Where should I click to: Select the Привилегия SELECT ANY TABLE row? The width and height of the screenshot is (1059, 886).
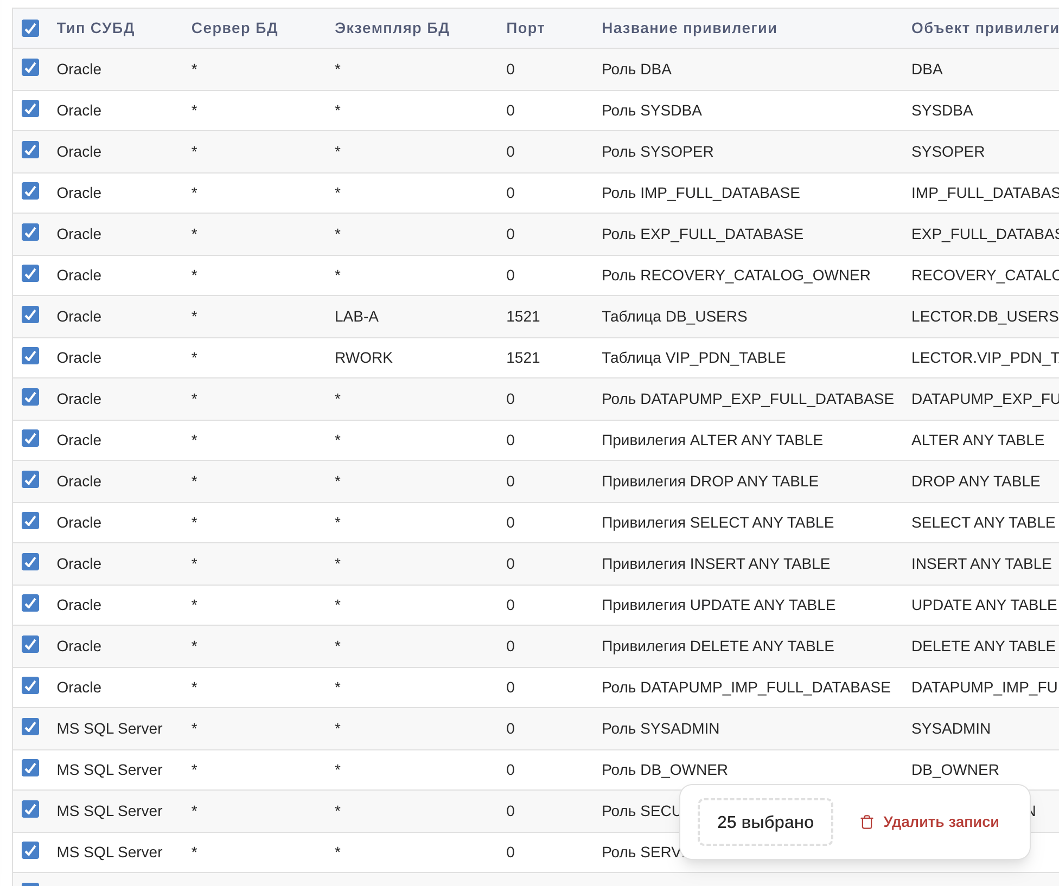coord(717,523)
